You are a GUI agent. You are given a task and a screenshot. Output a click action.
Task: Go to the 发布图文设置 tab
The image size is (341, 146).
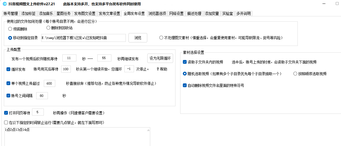[85, 13]
